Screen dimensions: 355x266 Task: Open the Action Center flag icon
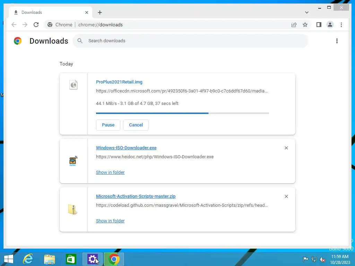point(306,259)
